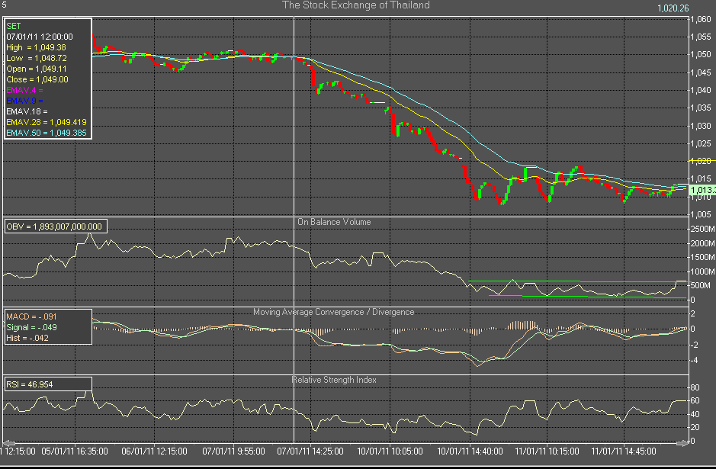The image size is (716, 469).
Task: Select the EMAV.28 = 1,049.419 legend entry
Action: coord(47,122)
